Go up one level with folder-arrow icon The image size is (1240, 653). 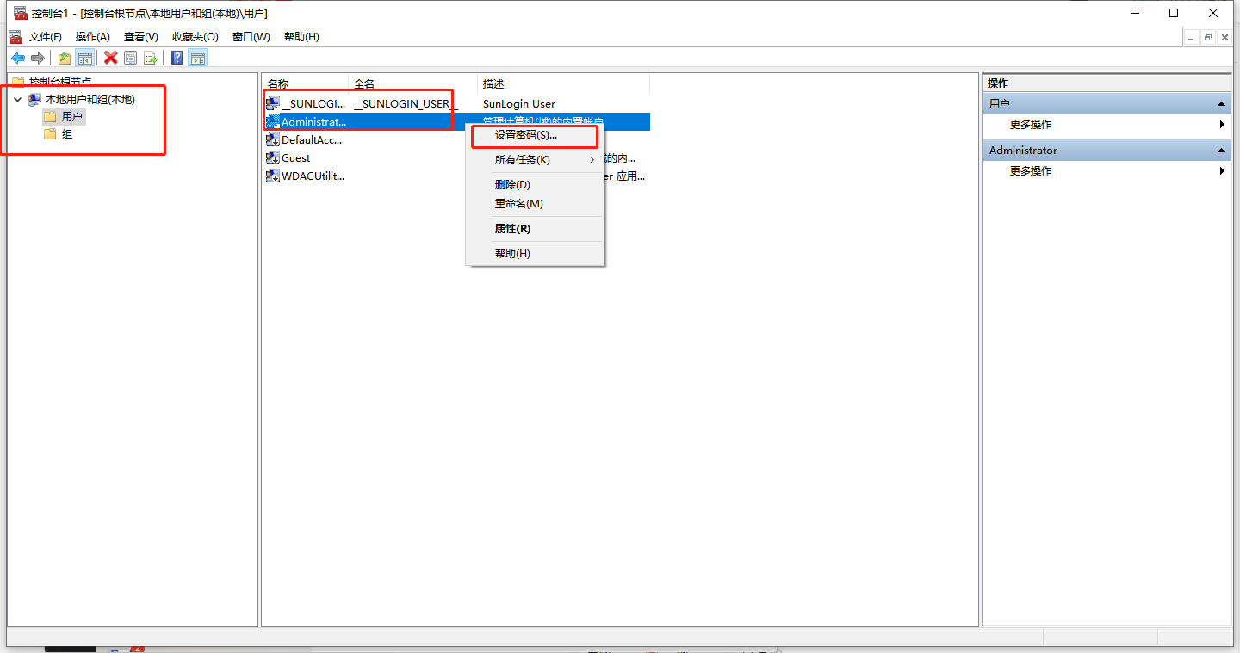tap(65, 58)
